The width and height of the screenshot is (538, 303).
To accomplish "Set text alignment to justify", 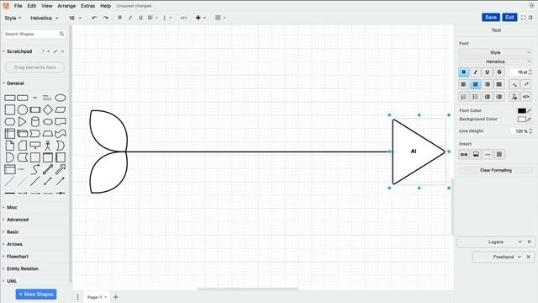I will click(x=499, y=84).
